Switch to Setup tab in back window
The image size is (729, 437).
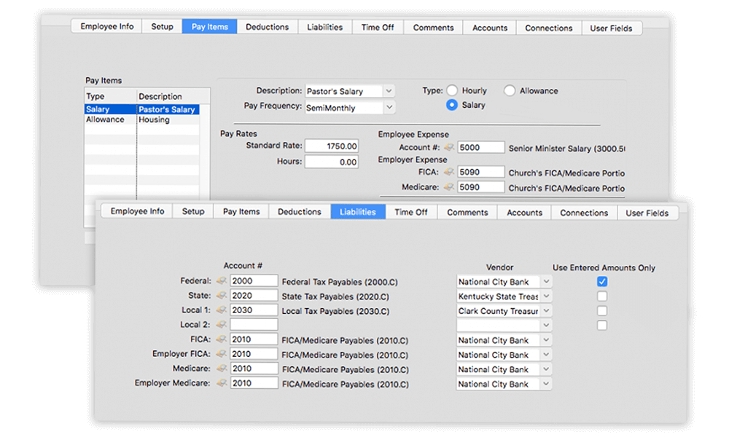pos(162,26)
